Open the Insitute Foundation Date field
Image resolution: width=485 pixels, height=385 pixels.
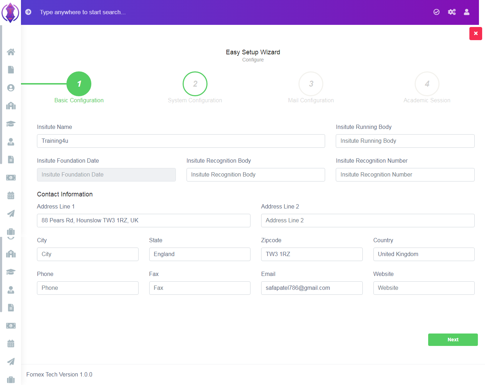coord(106,175)
